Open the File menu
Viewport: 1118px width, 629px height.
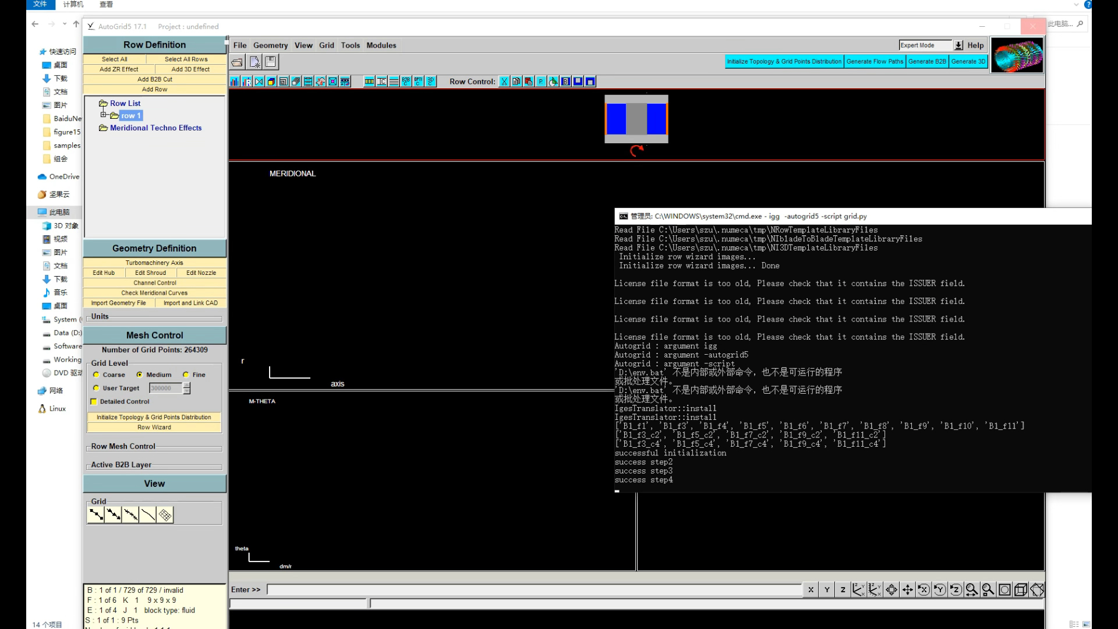[x=240, y=45]
